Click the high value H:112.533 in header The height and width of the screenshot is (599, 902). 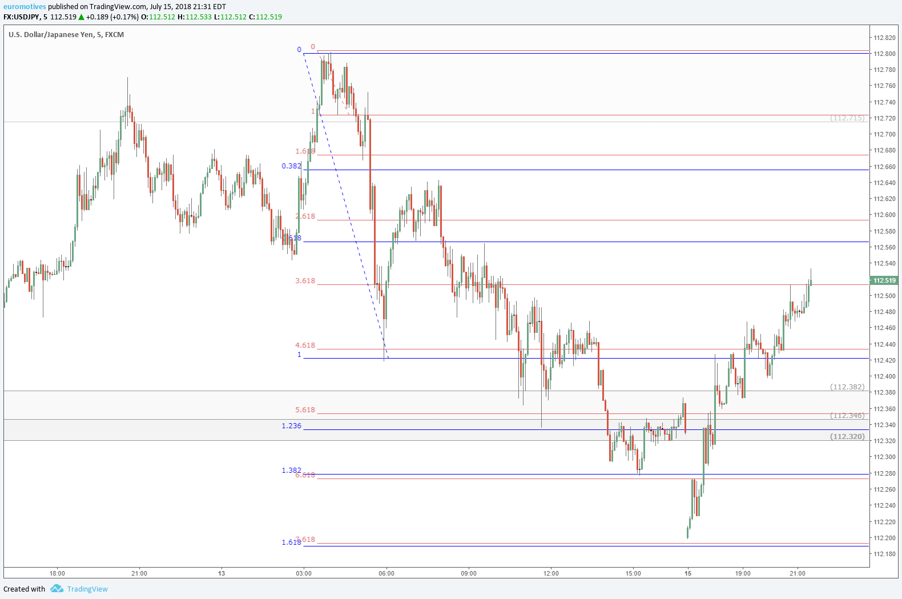click(195, 17)
